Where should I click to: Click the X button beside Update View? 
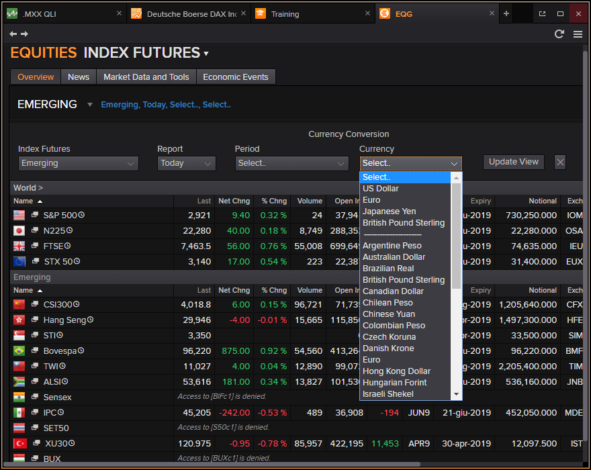click(560, 162)
